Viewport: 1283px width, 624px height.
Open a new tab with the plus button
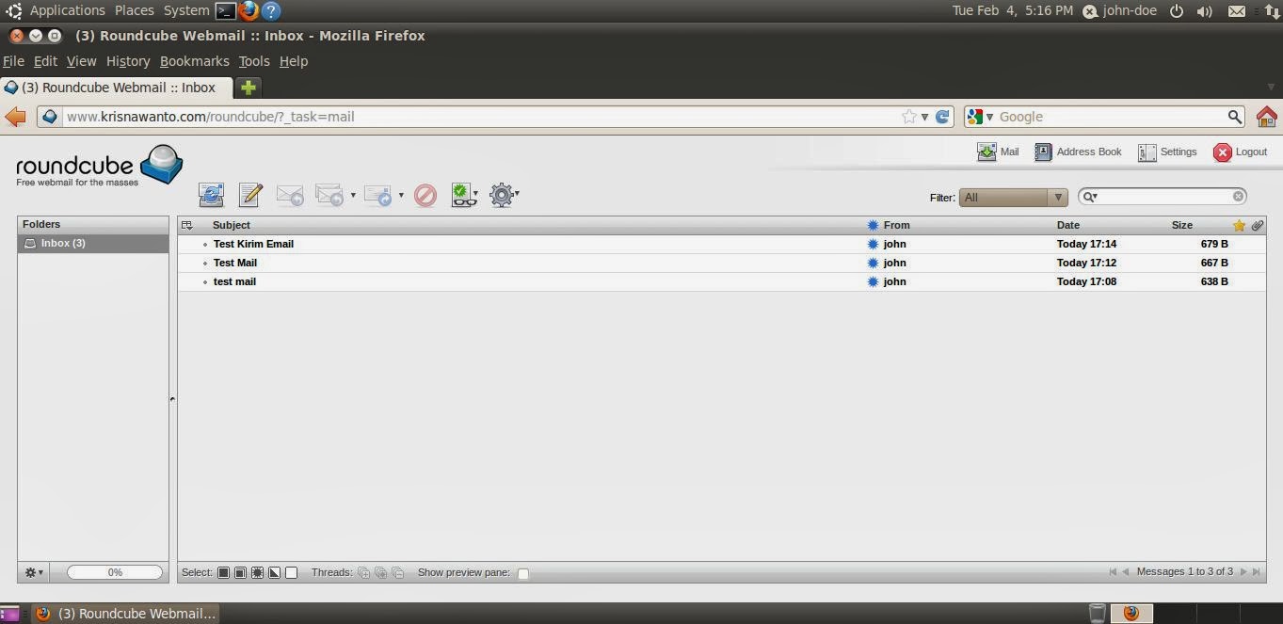(248, 88)
